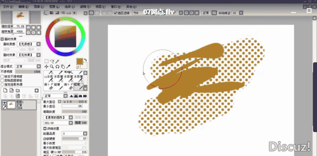Show the color wheel panel
The height and width of the screenshot is (156, 317).
coord(46,13)
